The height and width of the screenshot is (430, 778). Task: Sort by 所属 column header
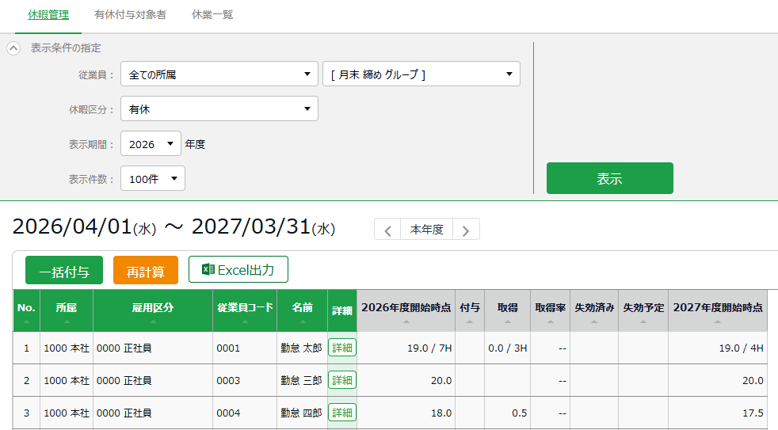click(67, 310)
